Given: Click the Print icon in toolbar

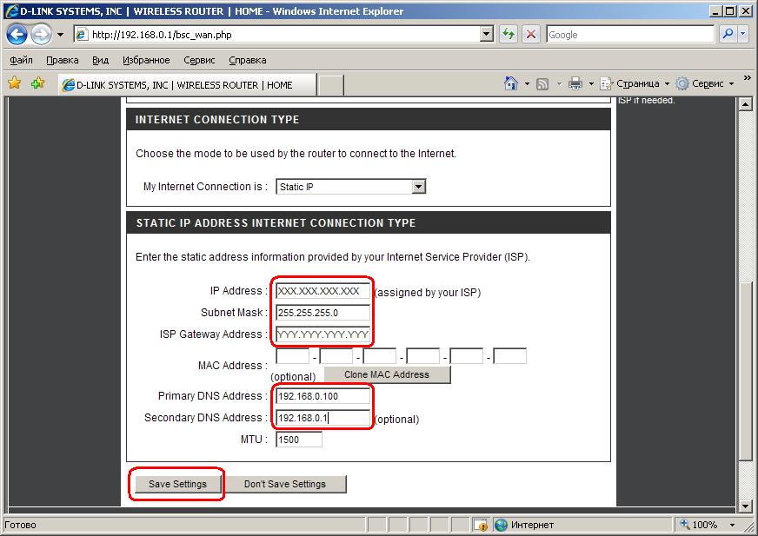Looking at the screenshot, I should click(x=575, y=83).
